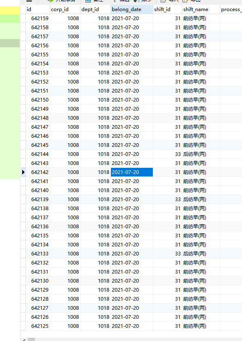Click shift_name 前纺早(两) in row 642159
Screen dimensions: 242x341
[201, 19]
